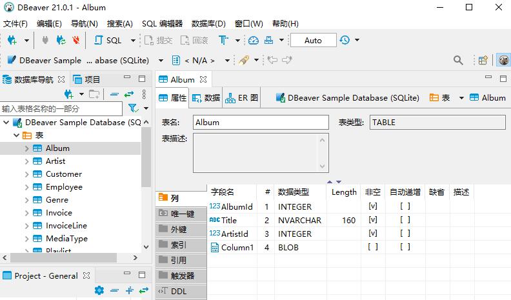This screenshot has width=511, height=300.
Task: Collapse all in Project General panel
Action: coord(114,290)
